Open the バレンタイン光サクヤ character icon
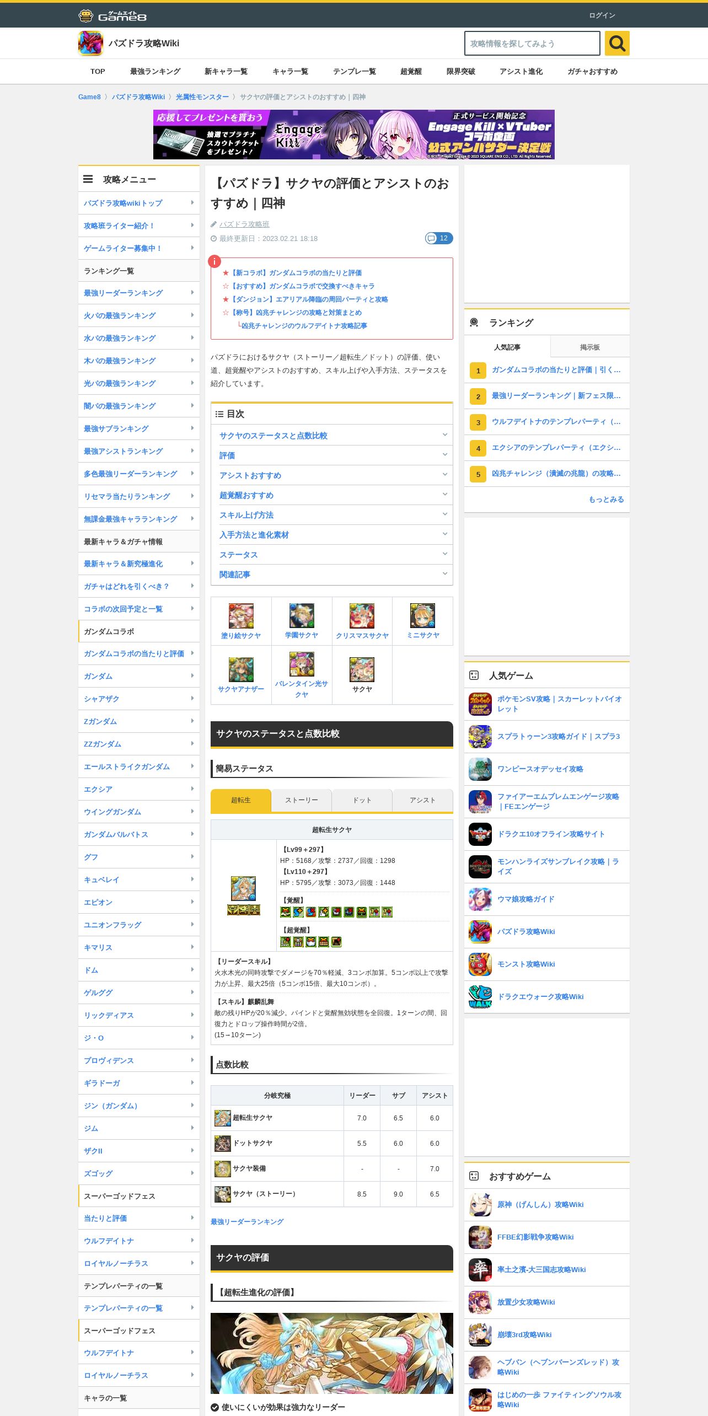The width and height of the screenshot is (708, 1416). pyautogui.click(x=302, y=664)
